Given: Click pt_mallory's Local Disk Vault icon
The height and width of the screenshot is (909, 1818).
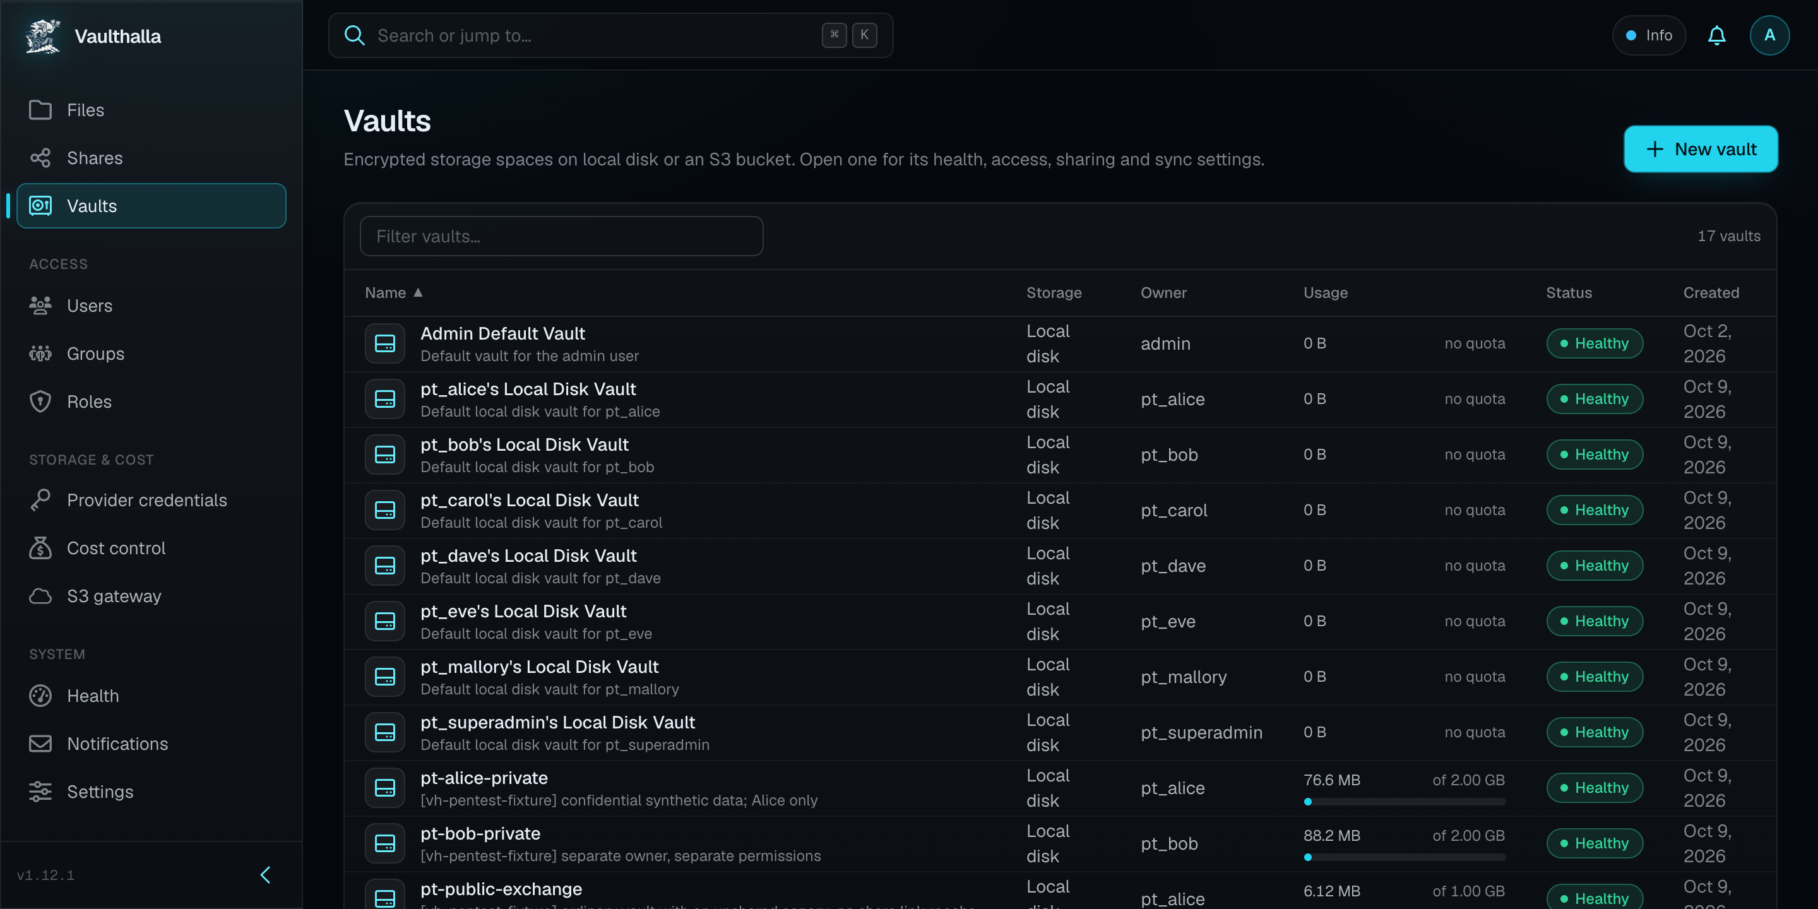Looking at the screenshot, I should pos(384,677).
